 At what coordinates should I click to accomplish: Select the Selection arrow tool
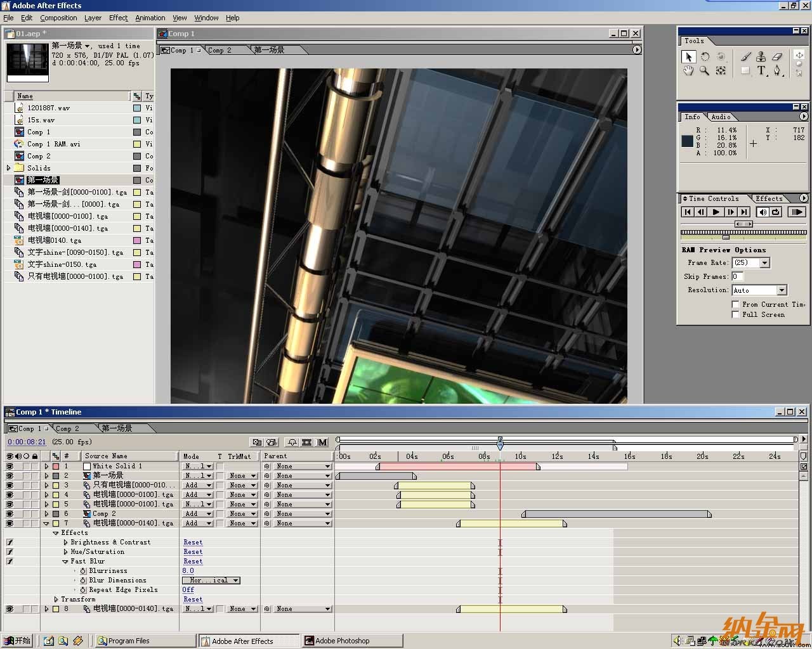pyautogui.click(x=688, y=57)
